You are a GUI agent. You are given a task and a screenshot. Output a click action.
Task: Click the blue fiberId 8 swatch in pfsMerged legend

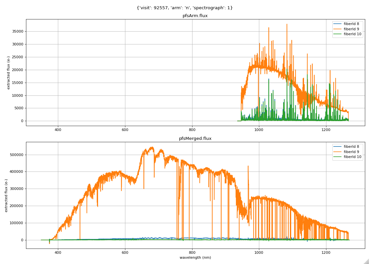pos(338,146)
